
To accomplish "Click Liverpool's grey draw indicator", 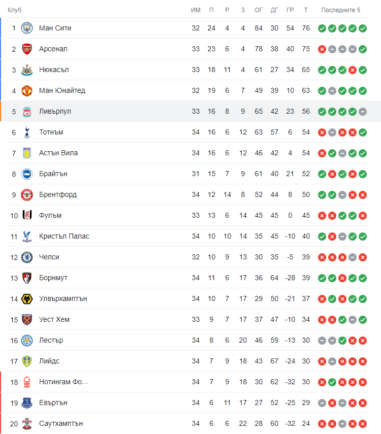I will coord(363,112).
